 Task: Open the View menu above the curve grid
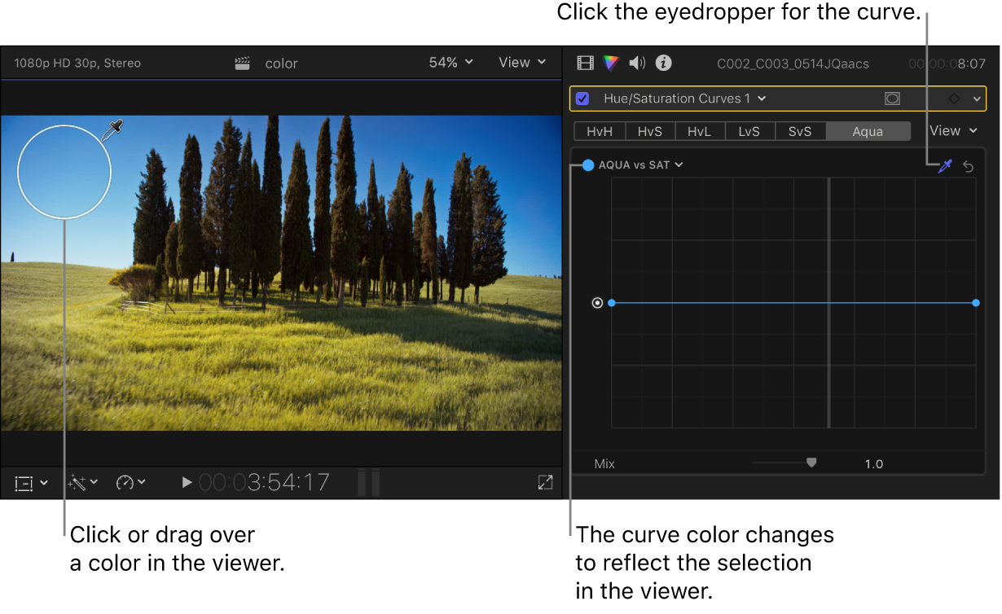coord(947,130)
